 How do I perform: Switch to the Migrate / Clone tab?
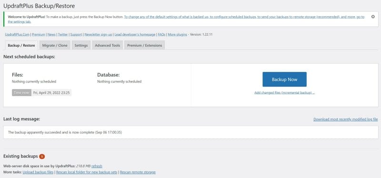click(x=55, y=45)
